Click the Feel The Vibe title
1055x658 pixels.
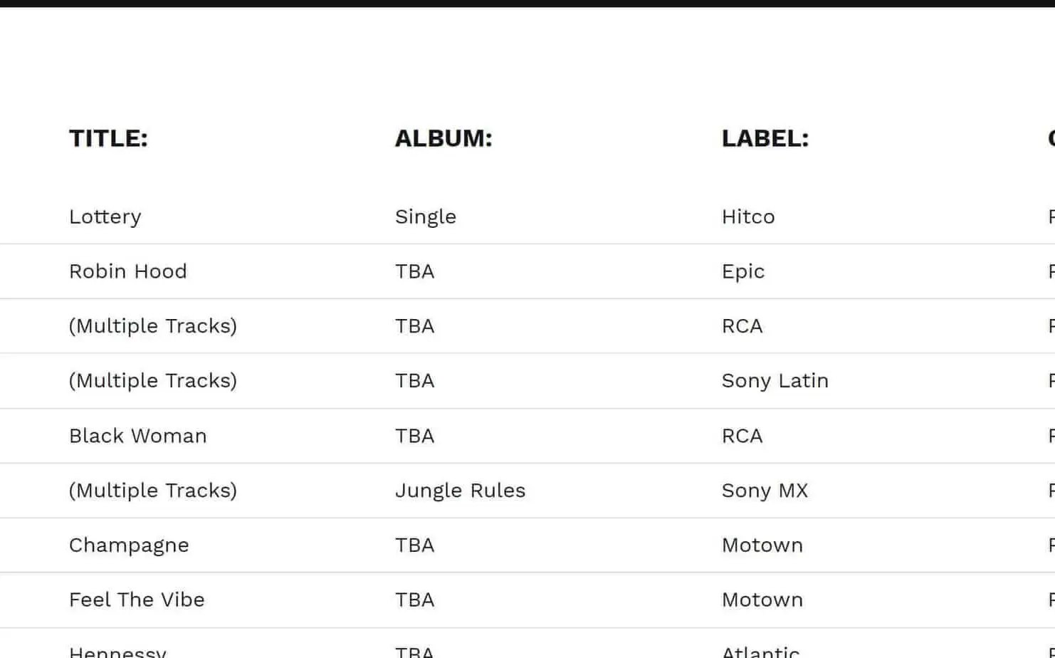coord(137,600)
